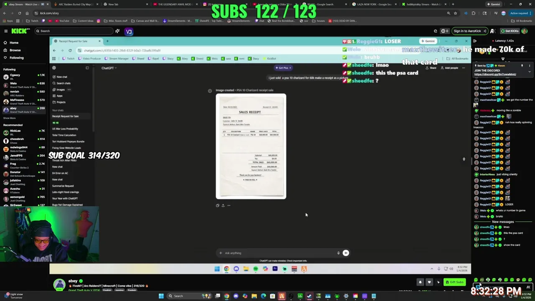Click taskbar Search box

pos(189,296)
